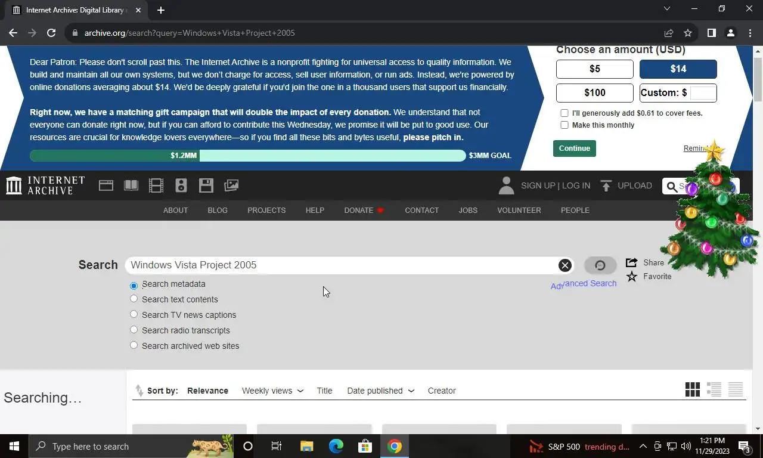Select Search archived web sites option
This screenshot has height=458, width=763.
pyautogui.click(x=134, y=345)
